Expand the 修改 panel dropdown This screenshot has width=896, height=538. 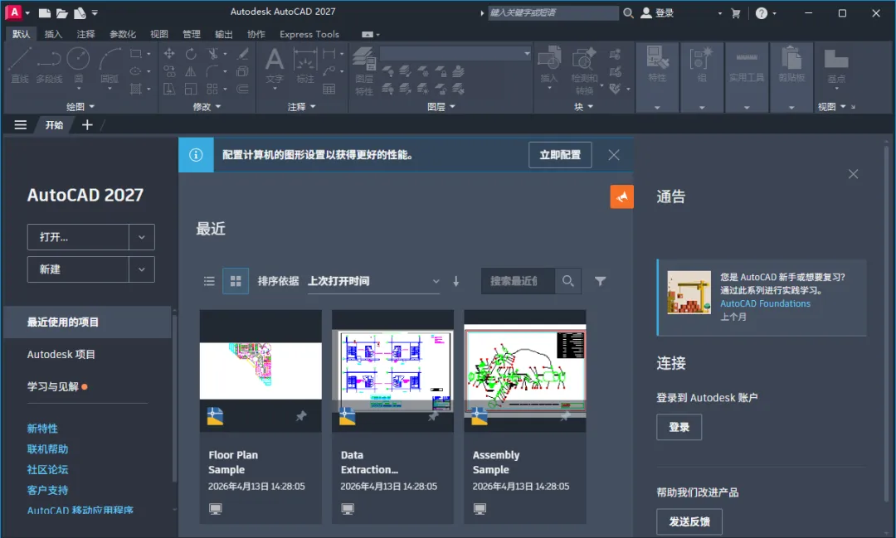pos(207,107)
